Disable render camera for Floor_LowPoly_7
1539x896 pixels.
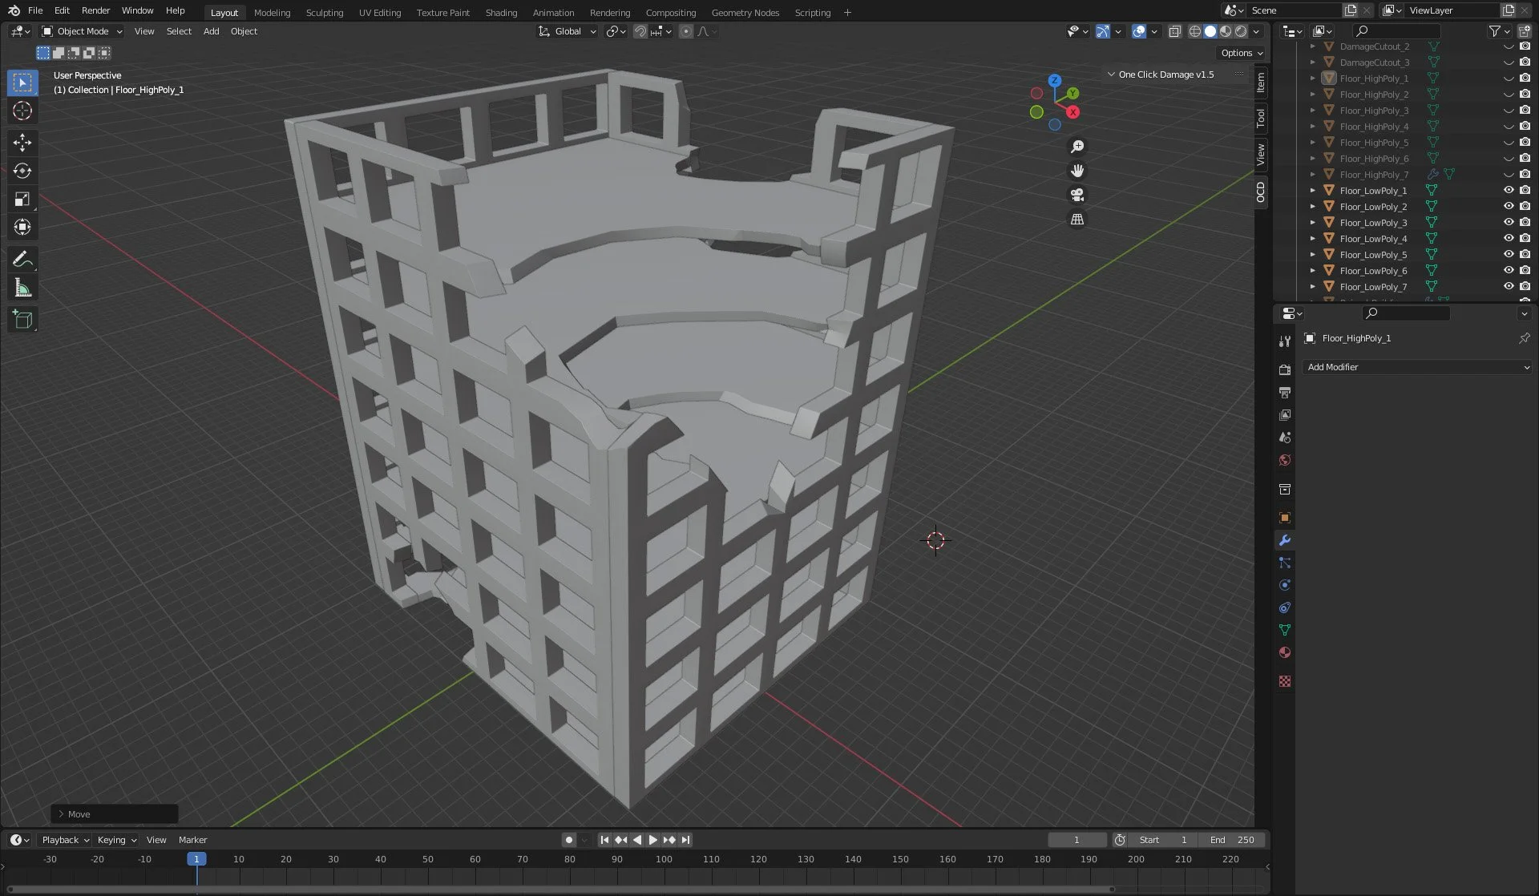1525,287
